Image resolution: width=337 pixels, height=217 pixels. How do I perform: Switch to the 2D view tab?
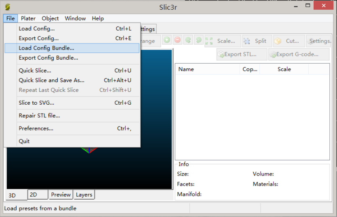(34, 194)
